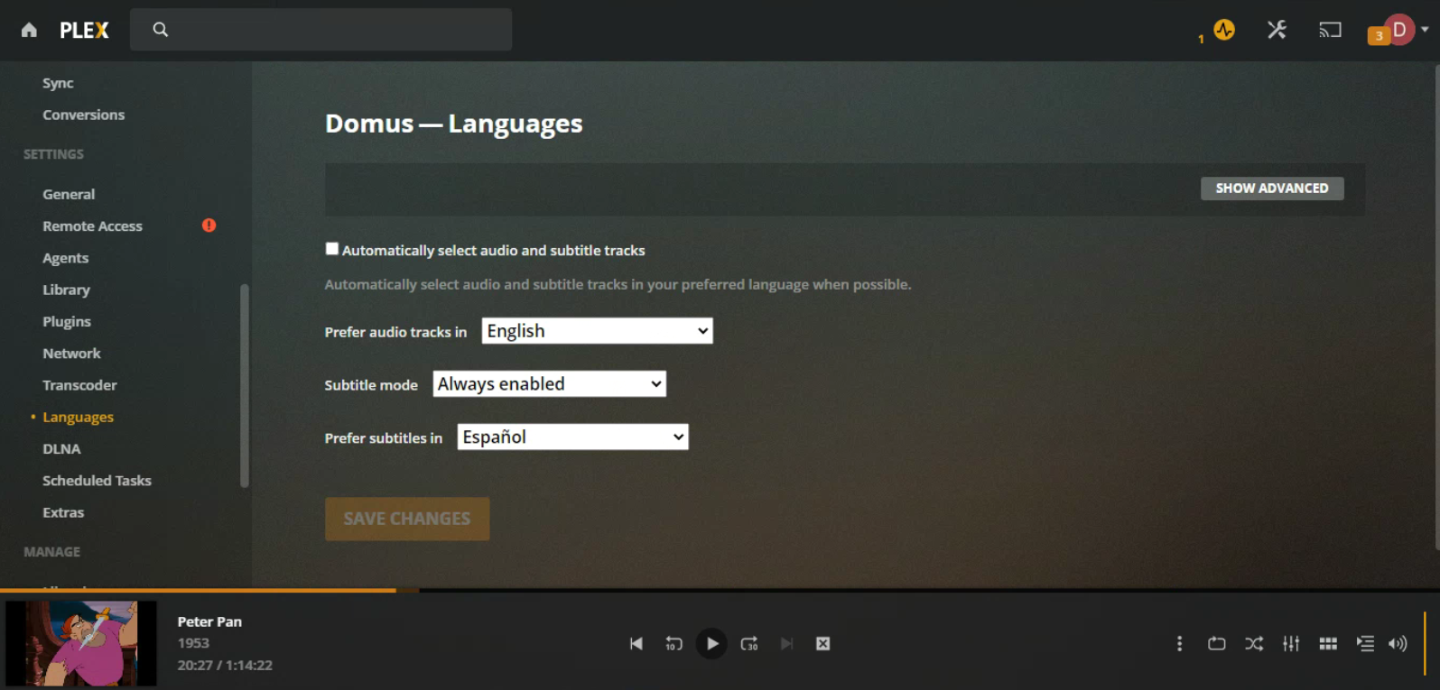Click the Show Advanced button
This screenshot has height=690, width=1440.
pos(1272,189)
